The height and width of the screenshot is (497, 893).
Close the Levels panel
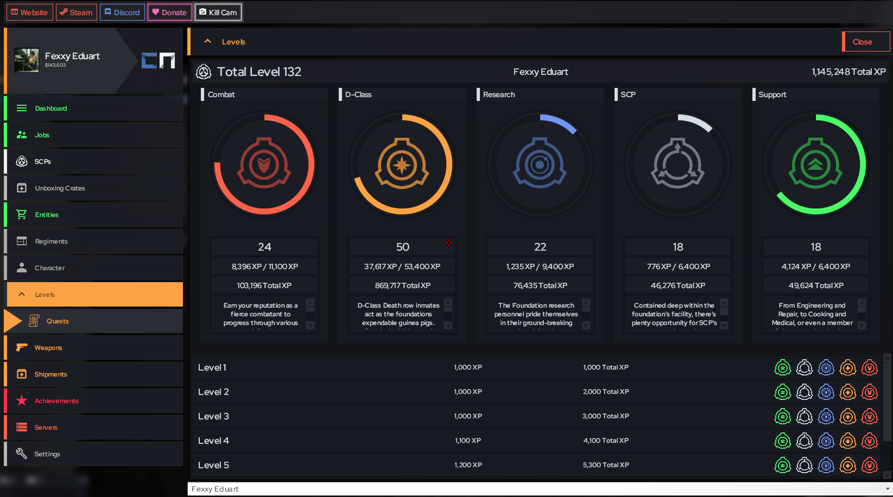(x=866, y=42)
